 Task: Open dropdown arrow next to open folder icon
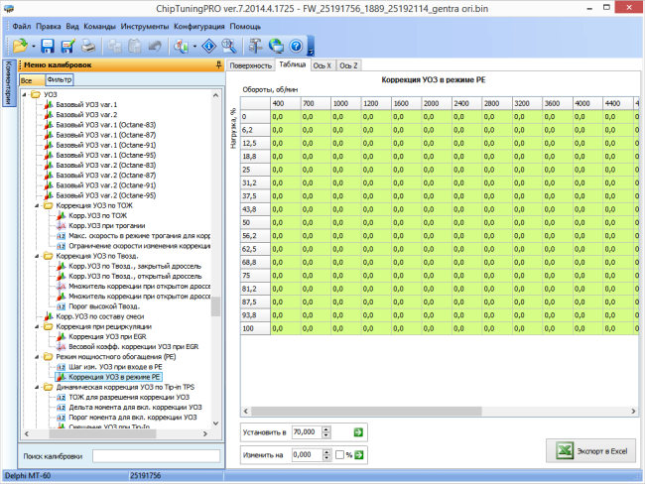pyautogui.click(x=34, y=47)
